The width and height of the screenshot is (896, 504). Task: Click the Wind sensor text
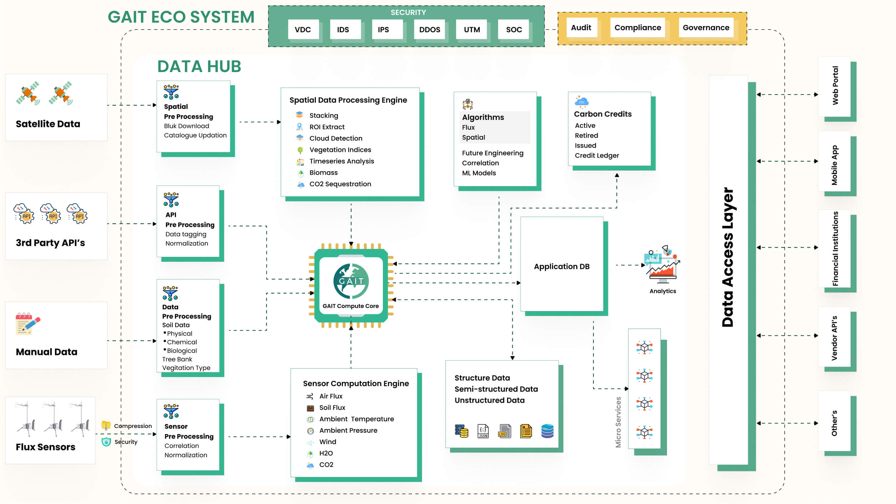(328, 442)
